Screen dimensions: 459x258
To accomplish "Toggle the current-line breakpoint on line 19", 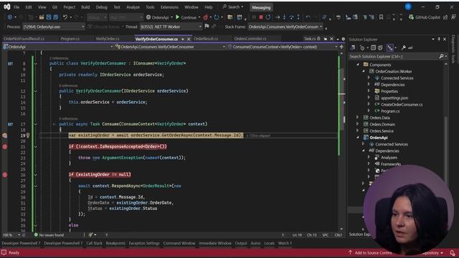I will 5,135.
